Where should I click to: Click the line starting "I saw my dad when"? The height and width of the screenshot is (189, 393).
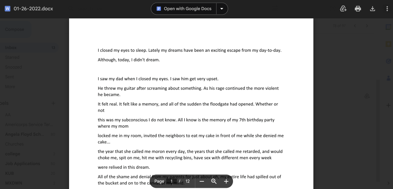(158, 79)
